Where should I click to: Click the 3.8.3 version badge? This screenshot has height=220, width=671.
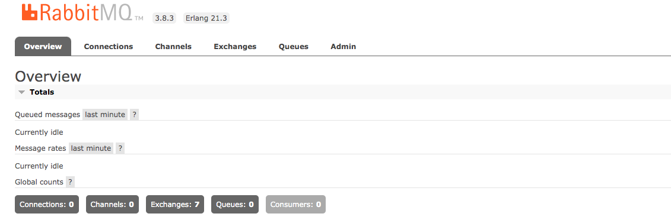(164, 18)
